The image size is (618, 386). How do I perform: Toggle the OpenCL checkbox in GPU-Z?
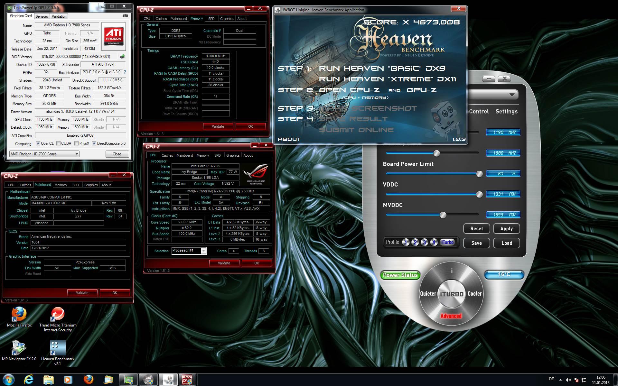click(x=38, y=143)
